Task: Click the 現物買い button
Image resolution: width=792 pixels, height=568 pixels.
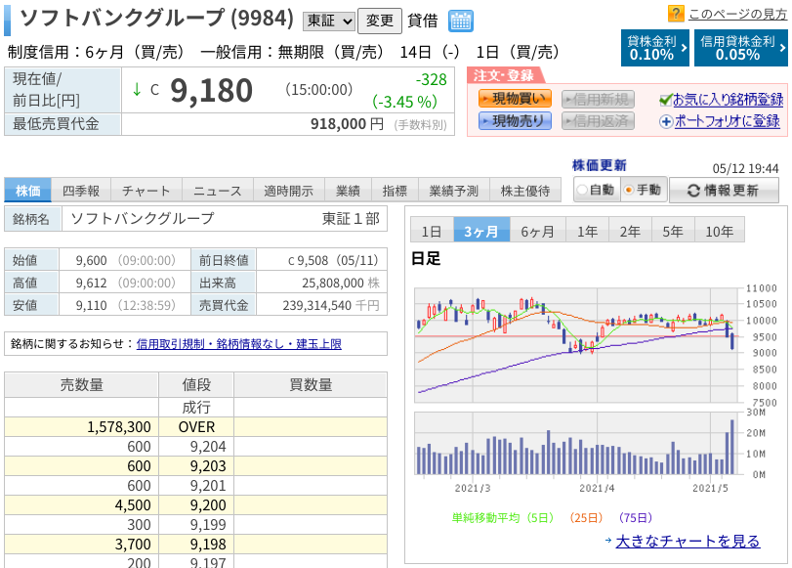Action: coord(515,99)
